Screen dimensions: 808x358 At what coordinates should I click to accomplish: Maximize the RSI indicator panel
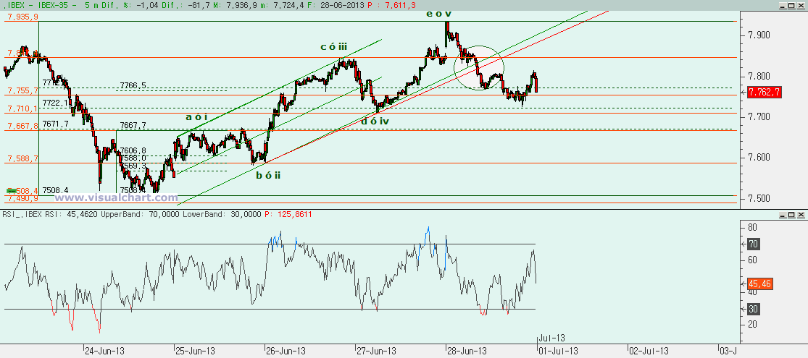coord(793,213)
